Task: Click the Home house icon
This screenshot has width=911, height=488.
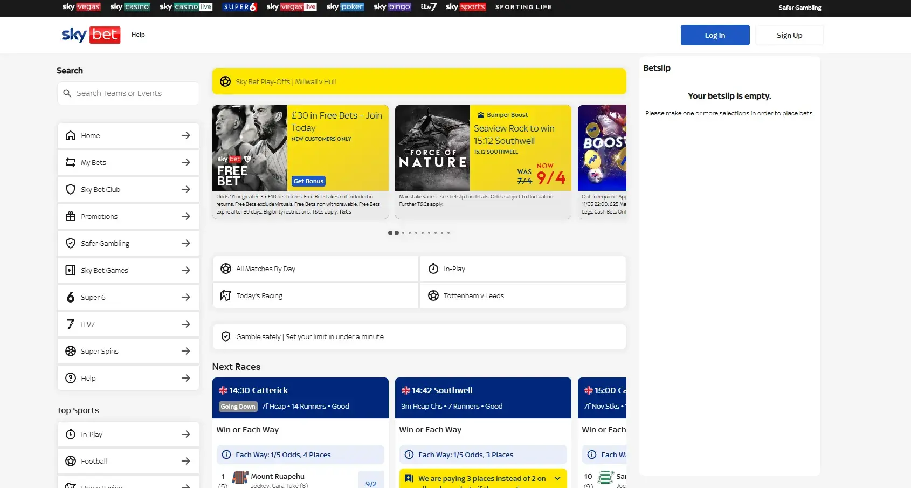Action: tap(71, 135)
